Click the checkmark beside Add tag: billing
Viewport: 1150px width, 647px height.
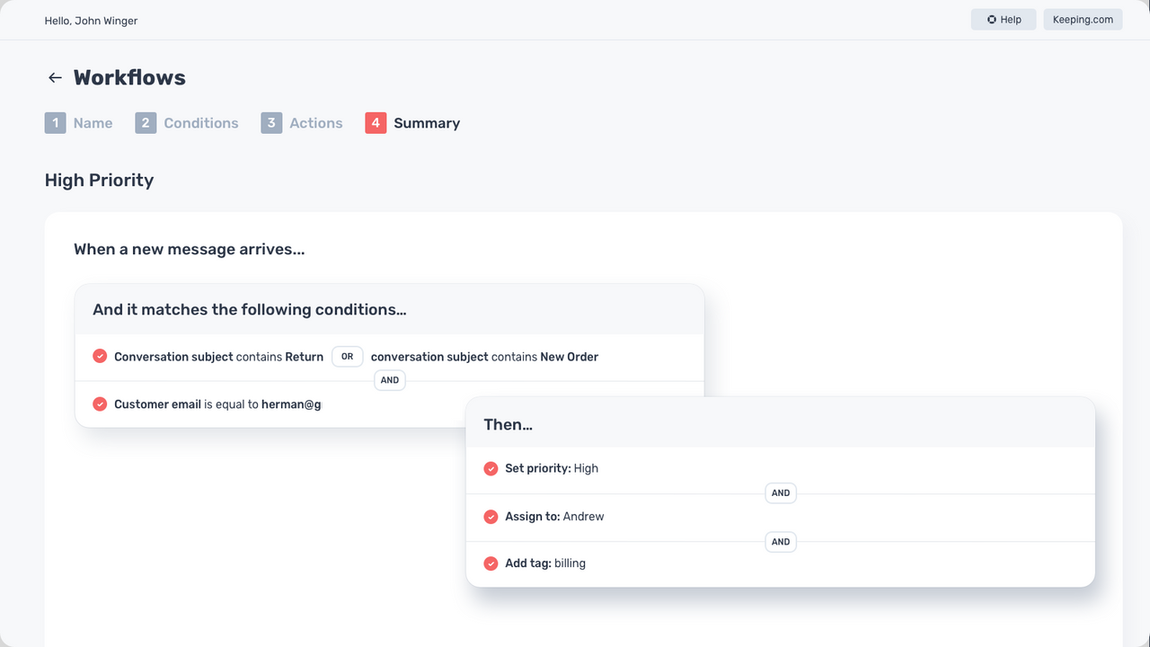tap(491, 563)
